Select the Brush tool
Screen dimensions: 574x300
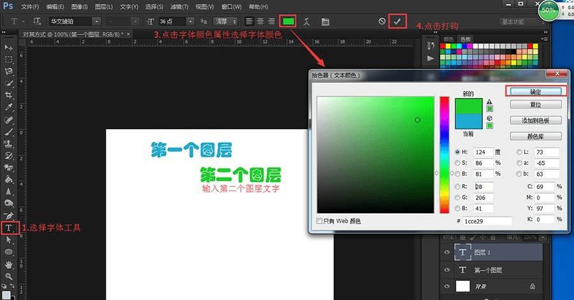[9, 132]
